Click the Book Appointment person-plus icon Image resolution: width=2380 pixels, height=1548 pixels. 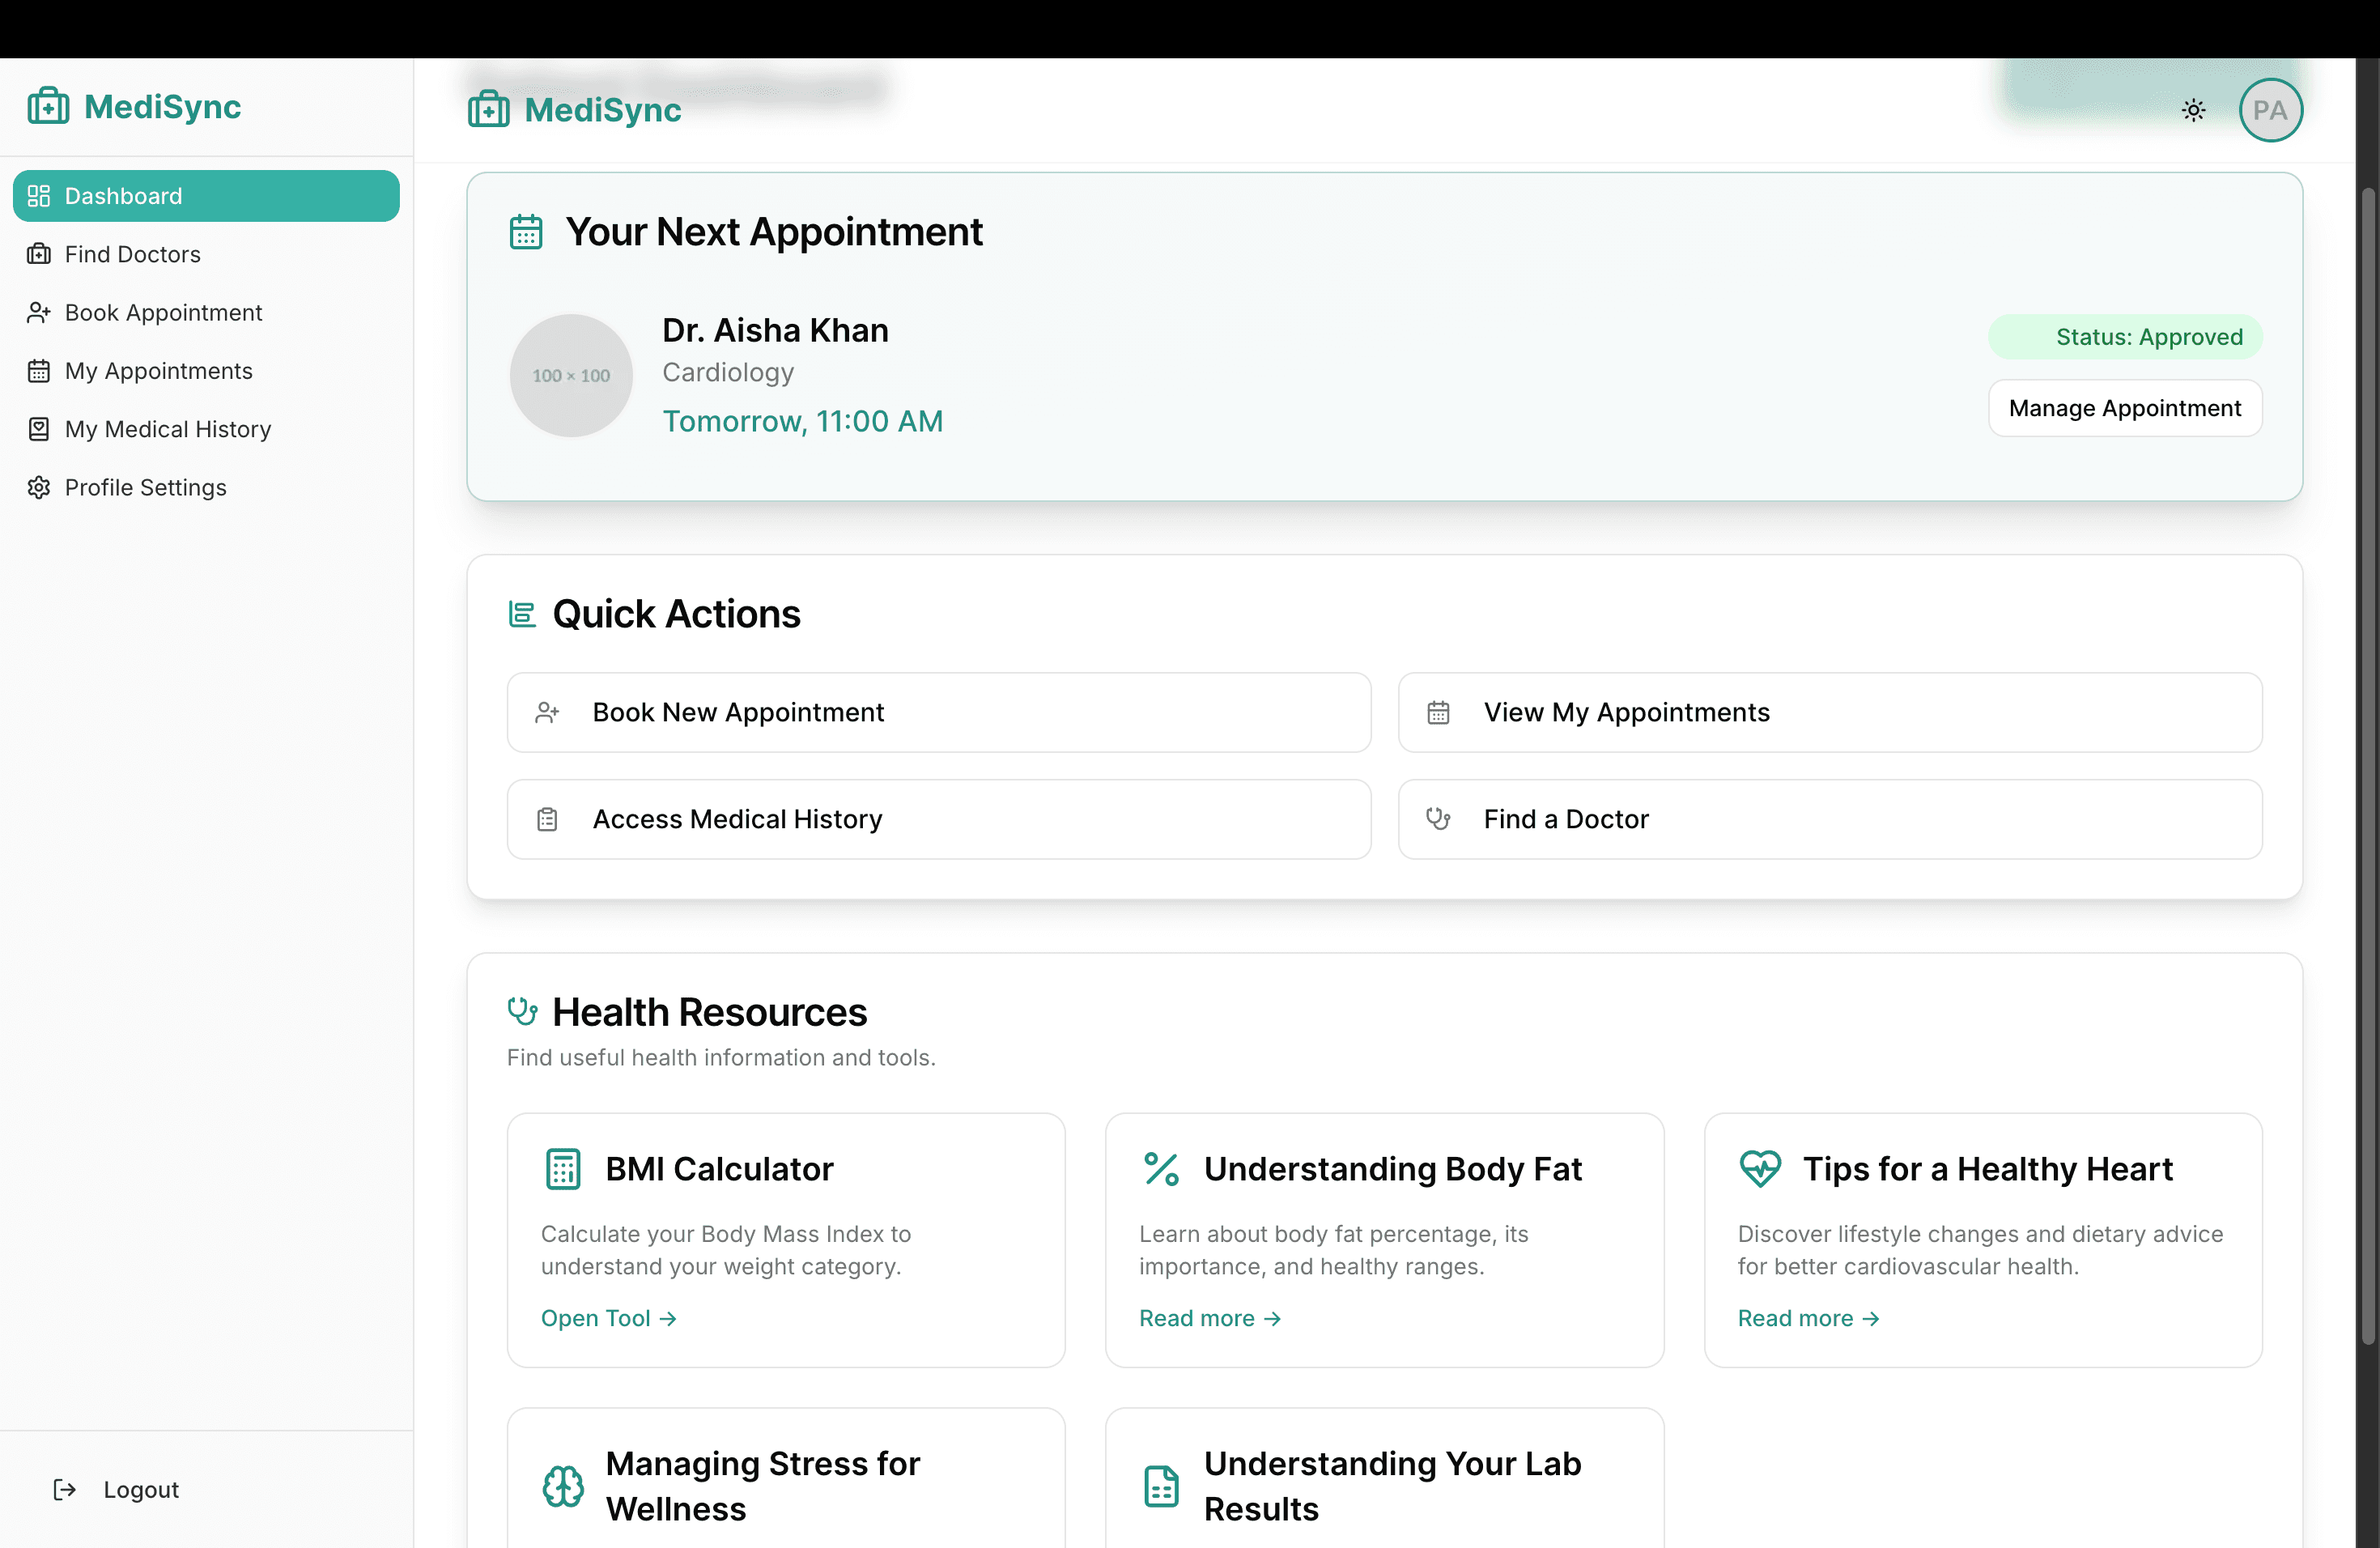(39, 312)
